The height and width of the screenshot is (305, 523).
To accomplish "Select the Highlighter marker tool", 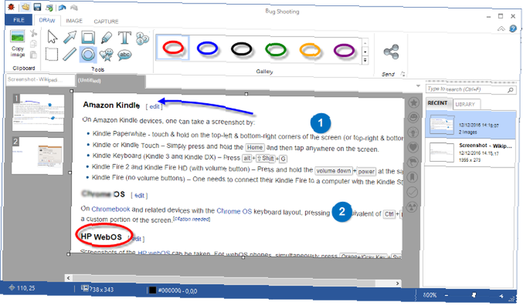I will (106, 38).
